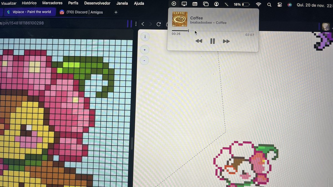The image size is (333, 187).
Task: Zoom in on the Wplace map
Action: coord(145,50)
